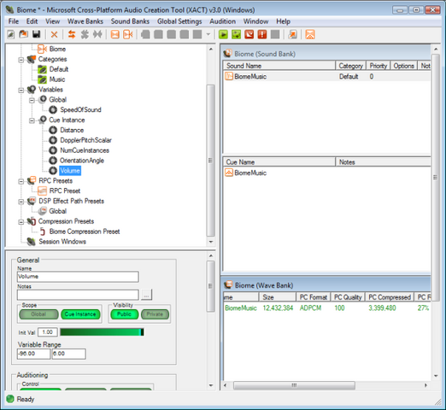Open the Wave Banks menu
This screenshot has height=410, width=446.
point(85,21)
